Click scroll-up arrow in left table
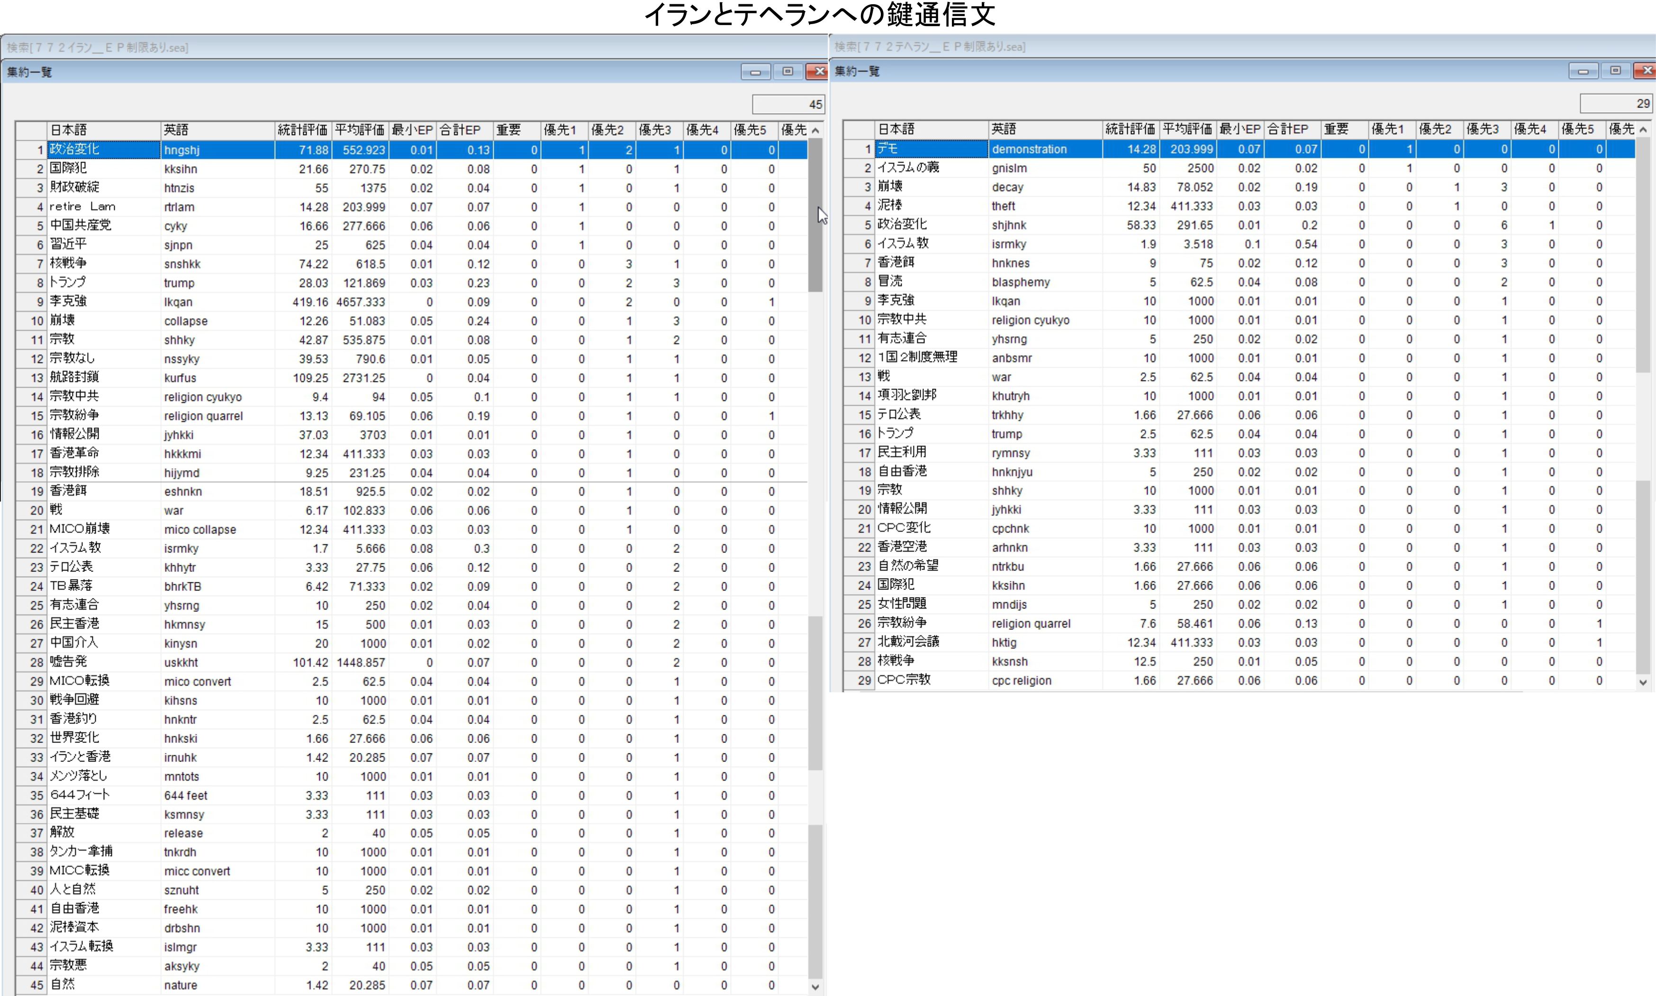Image resolution: width=1656 pixels, height=996 pixels. pyautogui.click(x=815, y=130)
